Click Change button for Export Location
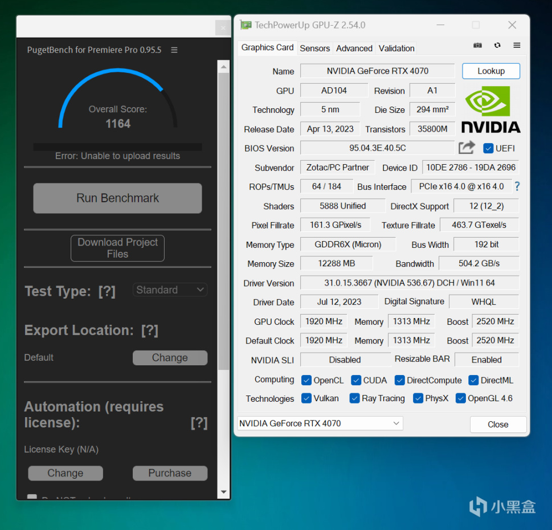The width and height of the screenshot is (552, 530). tap(170, 358)
